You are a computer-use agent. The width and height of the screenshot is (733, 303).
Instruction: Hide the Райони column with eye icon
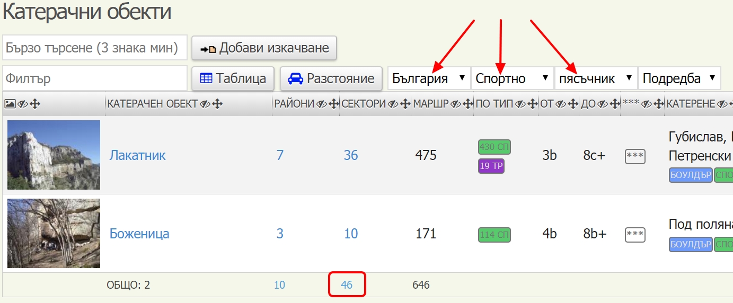pos(321,104)
